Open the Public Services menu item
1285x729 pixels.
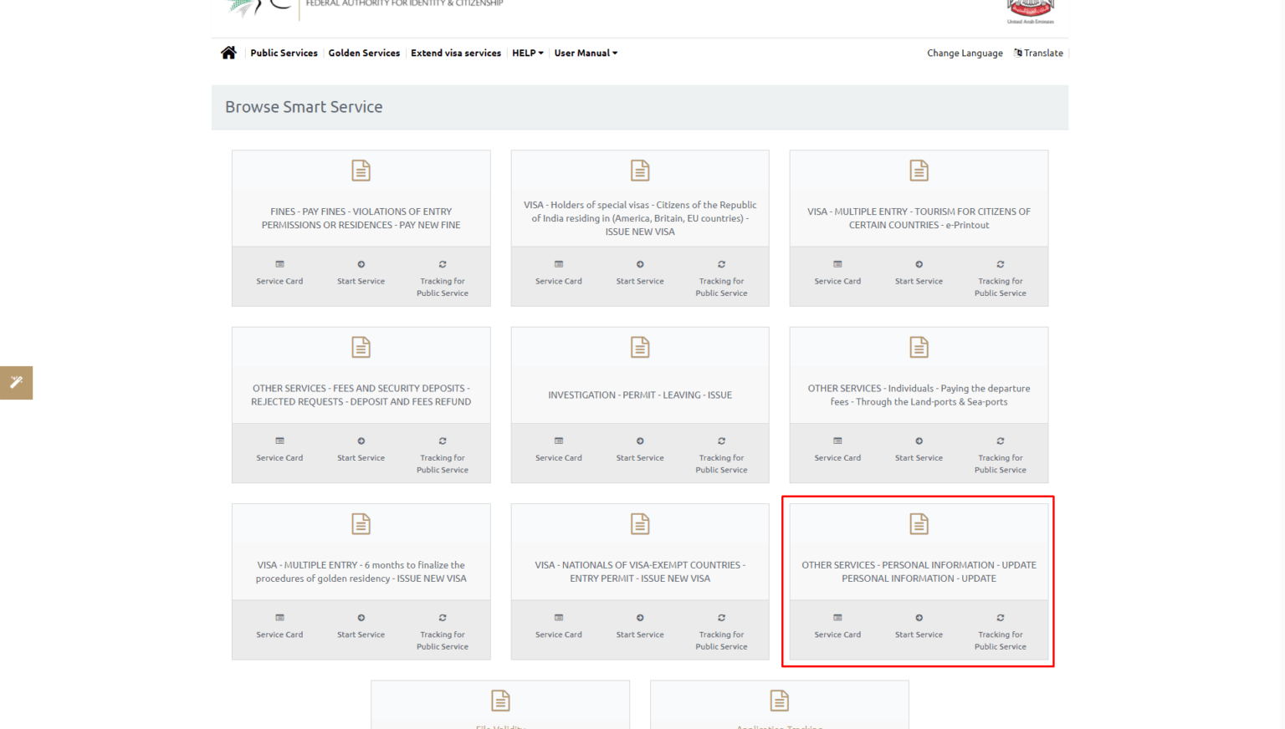[284, 53]
